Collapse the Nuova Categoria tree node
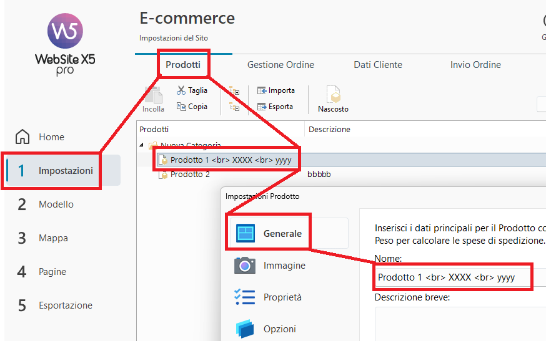This screenshot has width=546, height=341. click(x=142, y=146)
